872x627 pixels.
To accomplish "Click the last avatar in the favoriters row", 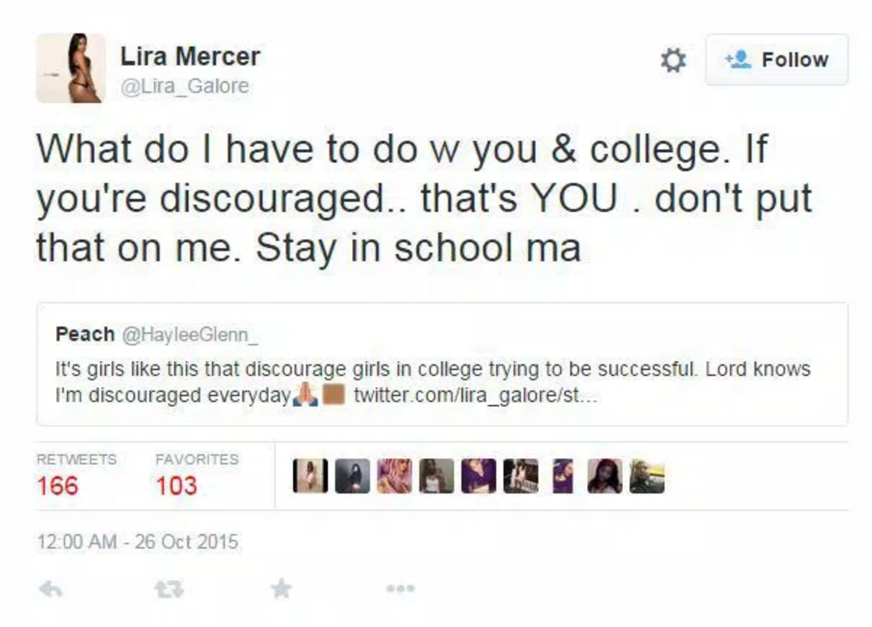I will [647, 477].
